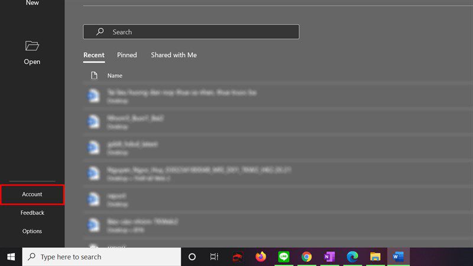
Task: Open Word Options
Action: [x=32, y=231]
